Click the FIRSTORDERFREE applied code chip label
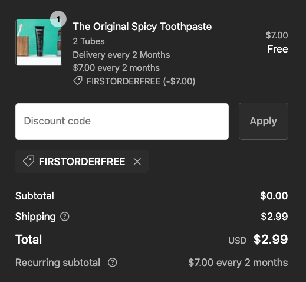This screenshot has width=306, height=282. click(82, 162)
